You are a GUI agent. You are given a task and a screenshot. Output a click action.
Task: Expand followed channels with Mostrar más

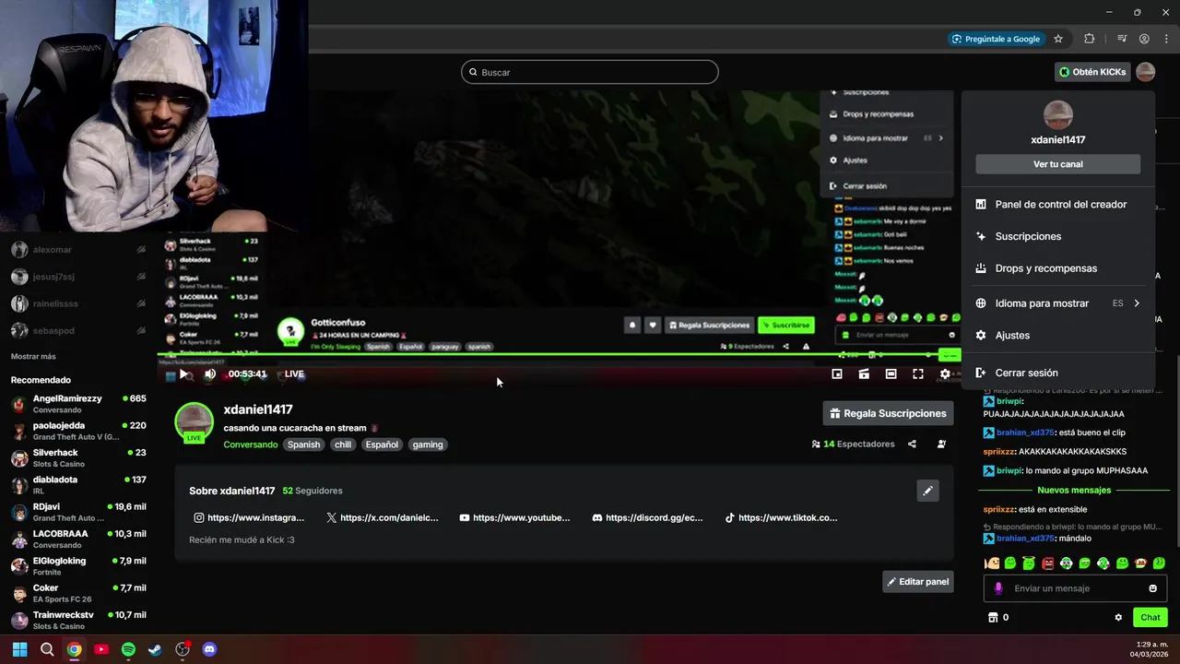[33, 357]
